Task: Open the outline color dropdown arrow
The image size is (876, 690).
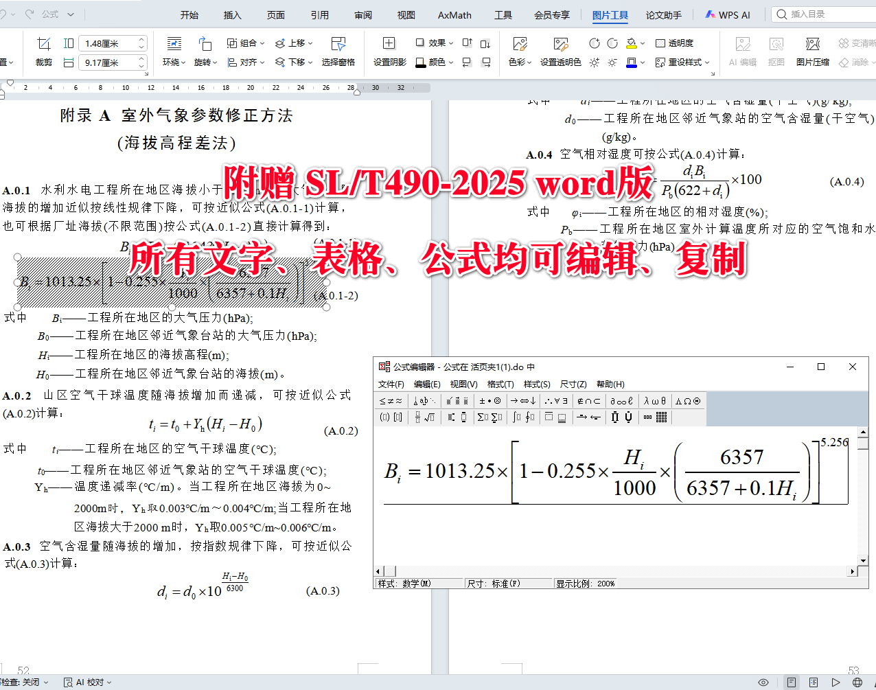Action: tap(643, 62)
